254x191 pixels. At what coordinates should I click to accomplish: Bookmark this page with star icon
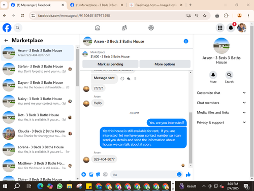coord(205,16)
